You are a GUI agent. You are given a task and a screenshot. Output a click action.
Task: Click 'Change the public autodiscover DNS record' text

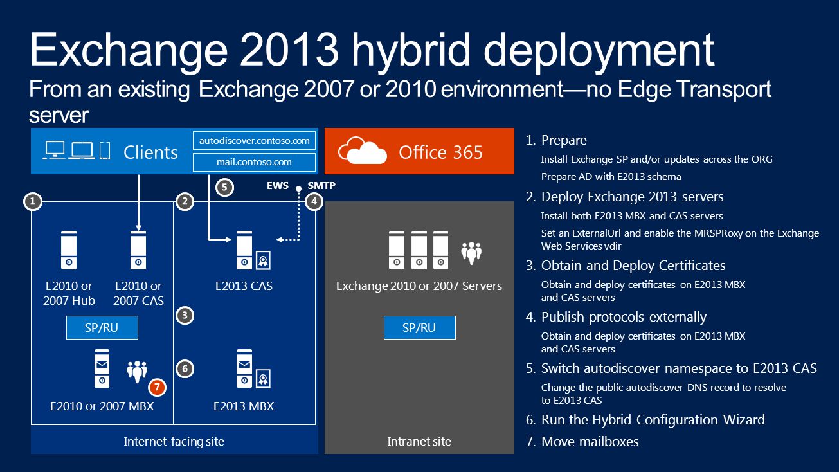click(663, 394)
